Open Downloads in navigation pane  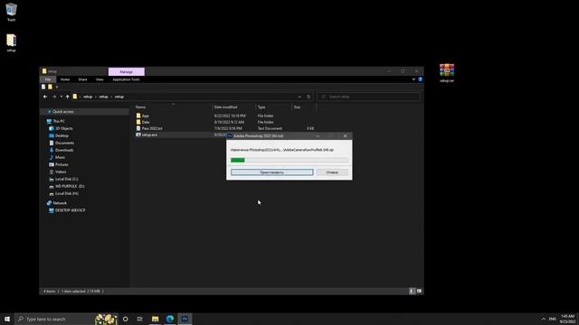[64, 151]
